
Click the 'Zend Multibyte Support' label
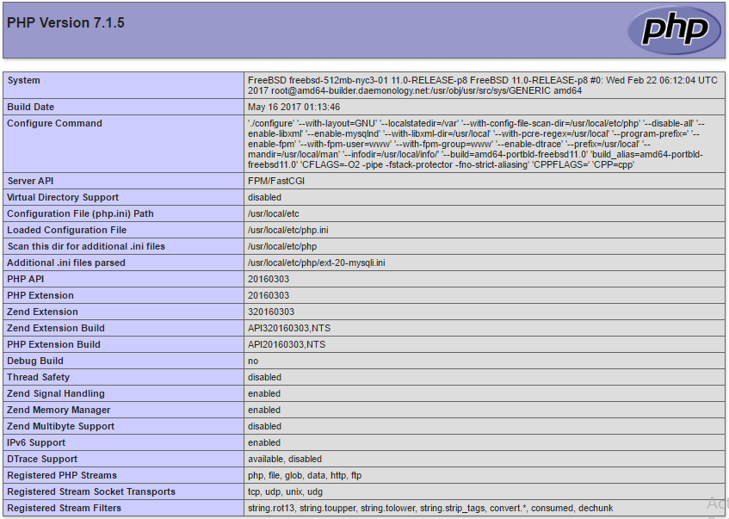tap(60, 426)
